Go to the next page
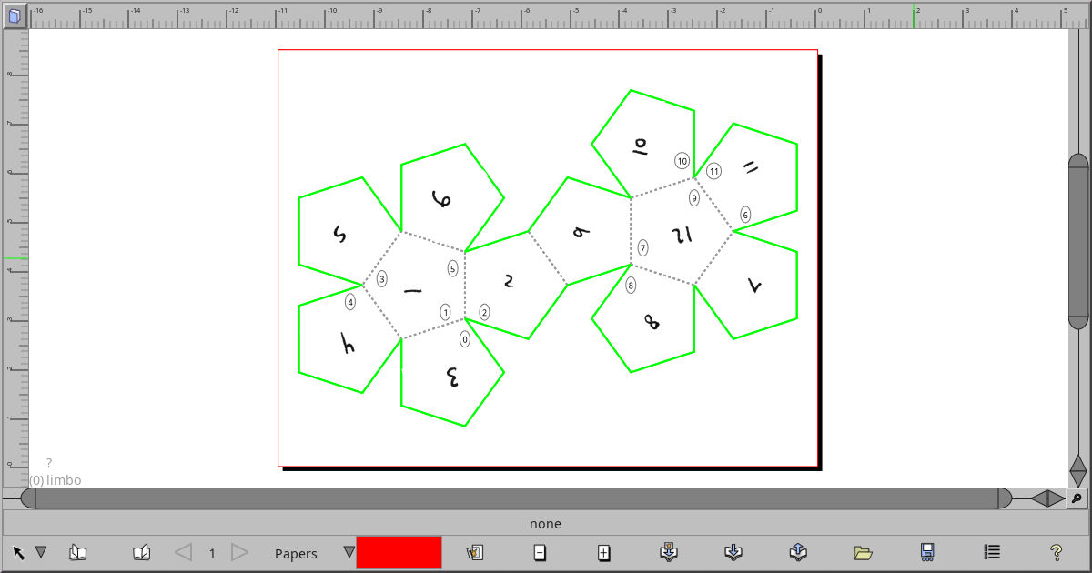1092x573 pixels. click(x=239, y=551)
